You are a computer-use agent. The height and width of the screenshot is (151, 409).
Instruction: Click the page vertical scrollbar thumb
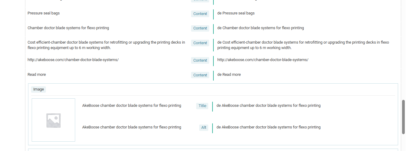(403, 117)
